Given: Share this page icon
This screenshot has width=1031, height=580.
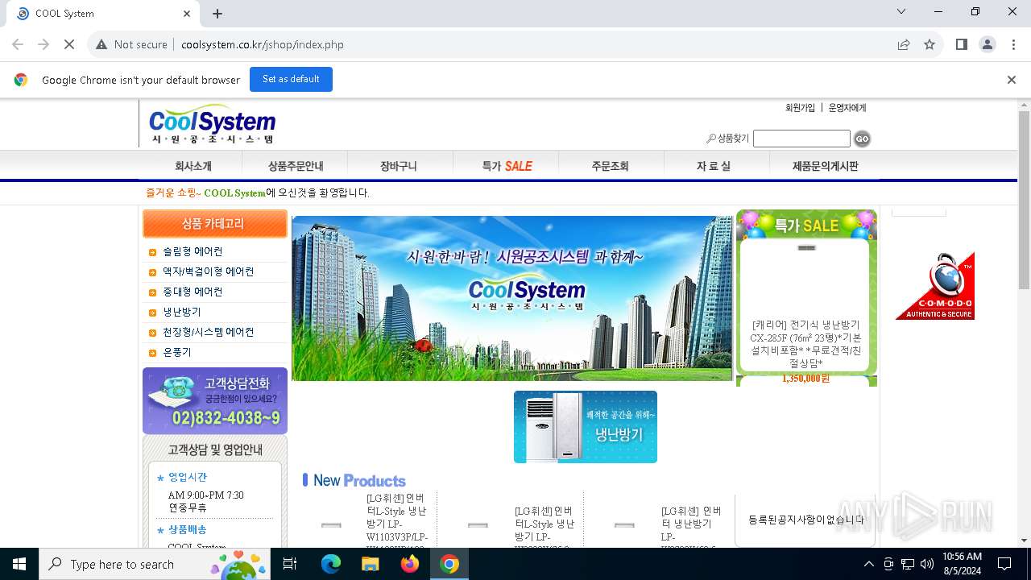Looking at the screenshot, I should click(904, 44).
